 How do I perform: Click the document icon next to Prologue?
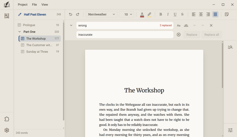(x=19, y=25)
